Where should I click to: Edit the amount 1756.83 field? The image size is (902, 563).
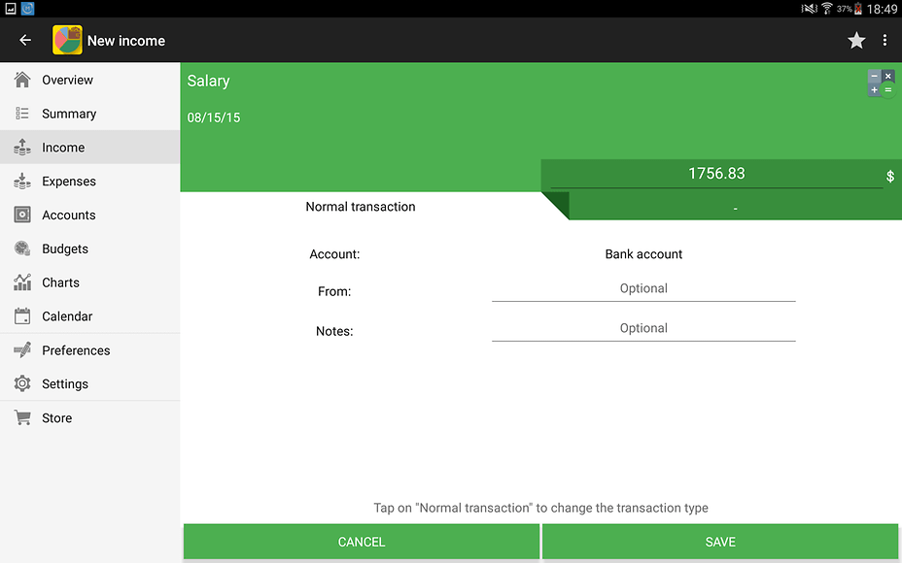pos(716,174)
